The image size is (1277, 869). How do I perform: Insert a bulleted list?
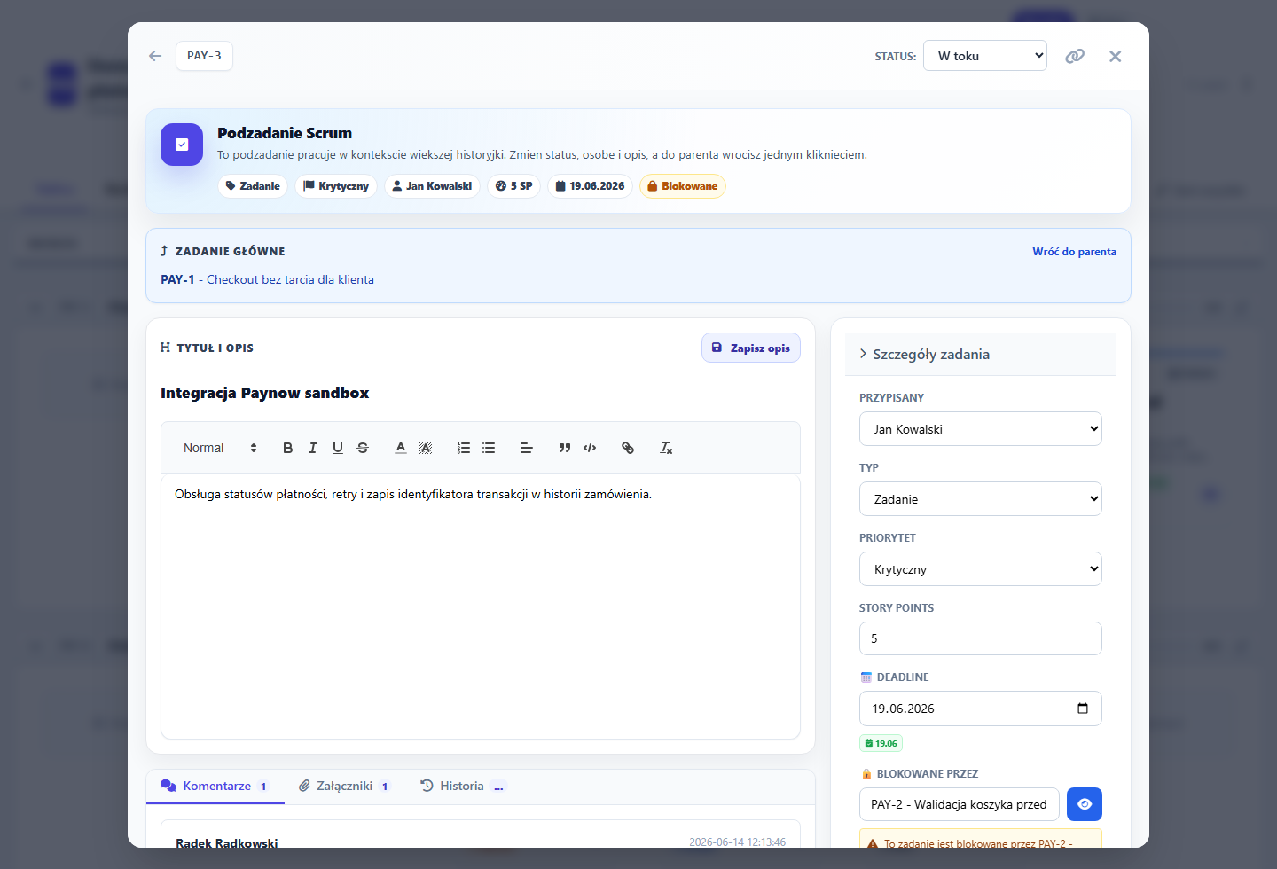point(489,448)
